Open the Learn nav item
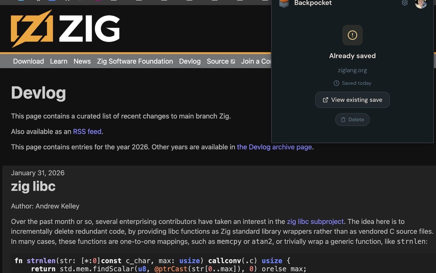Viewport: 436px width, 273px height. point(59,61)
